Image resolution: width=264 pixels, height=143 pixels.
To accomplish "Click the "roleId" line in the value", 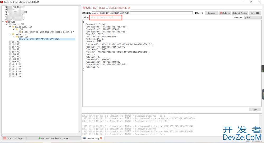I will pos(117,52).
